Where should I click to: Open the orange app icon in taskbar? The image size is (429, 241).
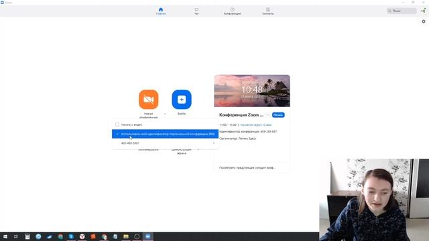tap(93, 236)
